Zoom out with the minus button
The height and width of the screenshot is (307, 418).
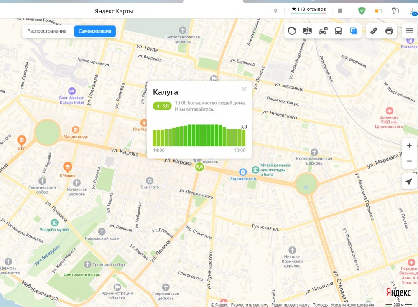click(x=409, y=161)
